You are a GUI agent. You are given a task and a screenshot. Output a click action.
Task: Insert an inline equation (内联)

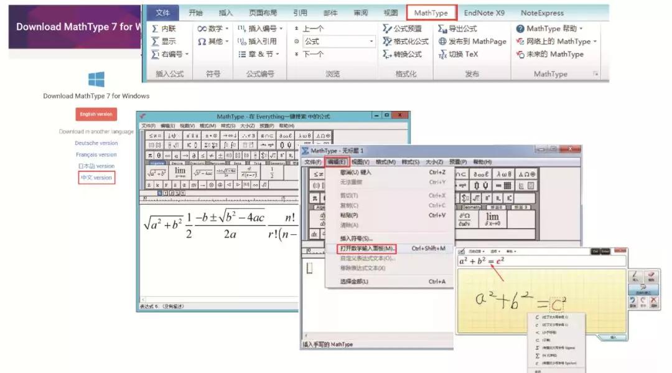(164, 29)
